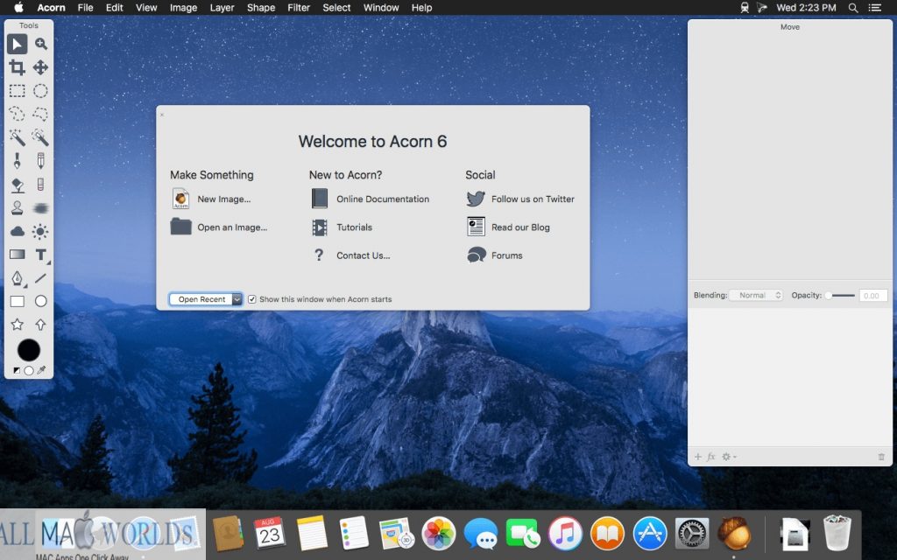Image resolution: width=897 pixels, height=560 pixels.
Task: Select the four-arrow Pan tool
Action: [40, 67]
